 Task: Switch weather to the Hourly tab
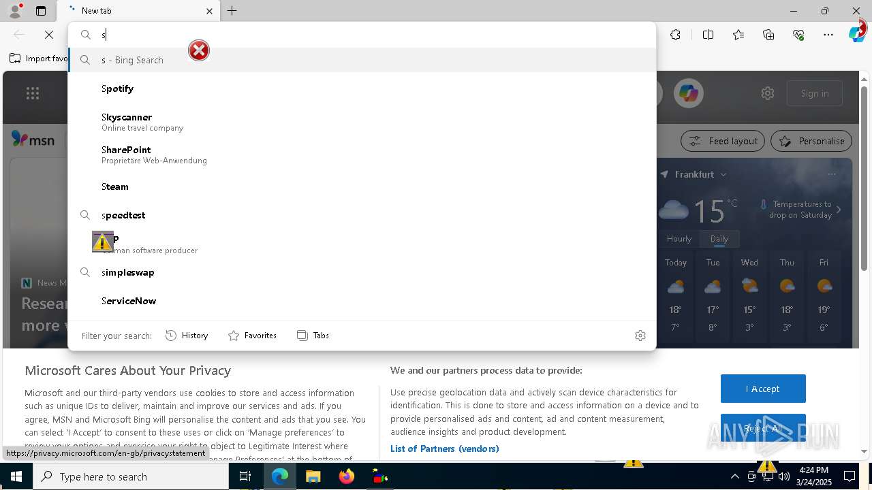click(x=679, y=239)
